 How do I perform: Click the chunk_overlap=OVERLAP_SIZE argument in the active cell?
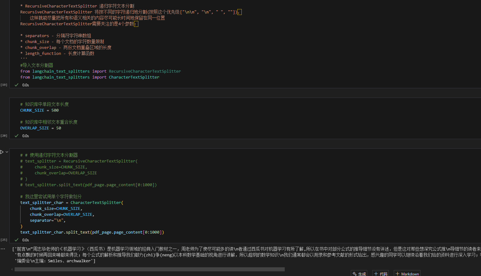pos(62,215)
